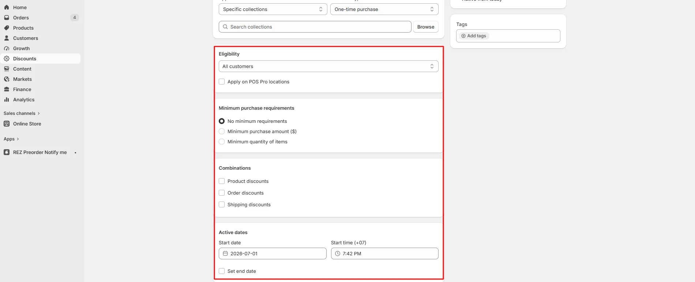Expand the Apps section chevron
695x282 pixels.
[18, 139]
